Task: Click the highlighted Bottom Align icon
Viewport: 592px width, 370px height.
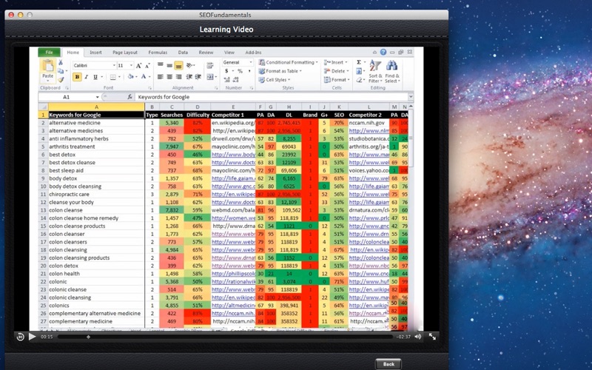Action: click(178, 66)
